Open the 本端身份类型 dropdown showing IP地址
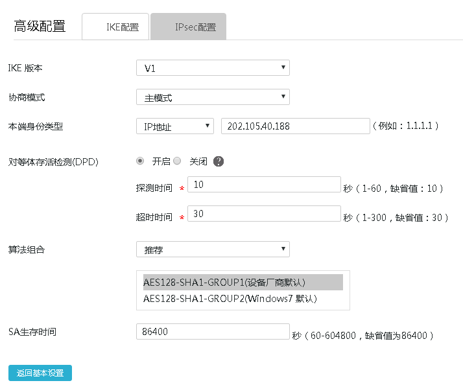Image resolution: width=463 pixels, height=383 pixels. pos(175,126)
